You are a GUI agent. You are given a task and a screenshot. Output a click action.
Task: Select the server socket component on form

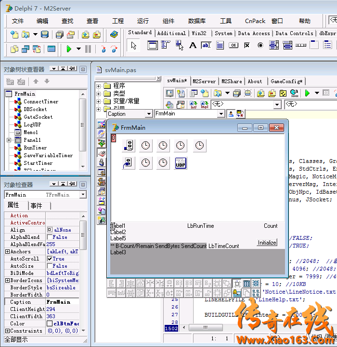coord(129,146)
